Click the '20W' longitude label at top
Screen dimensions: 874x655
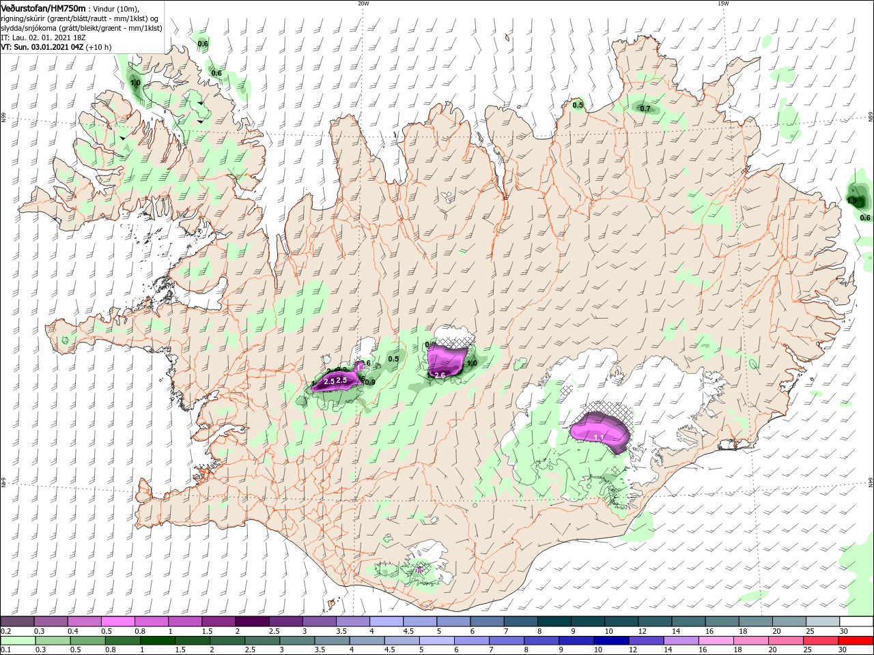click(x=363, y=3)
